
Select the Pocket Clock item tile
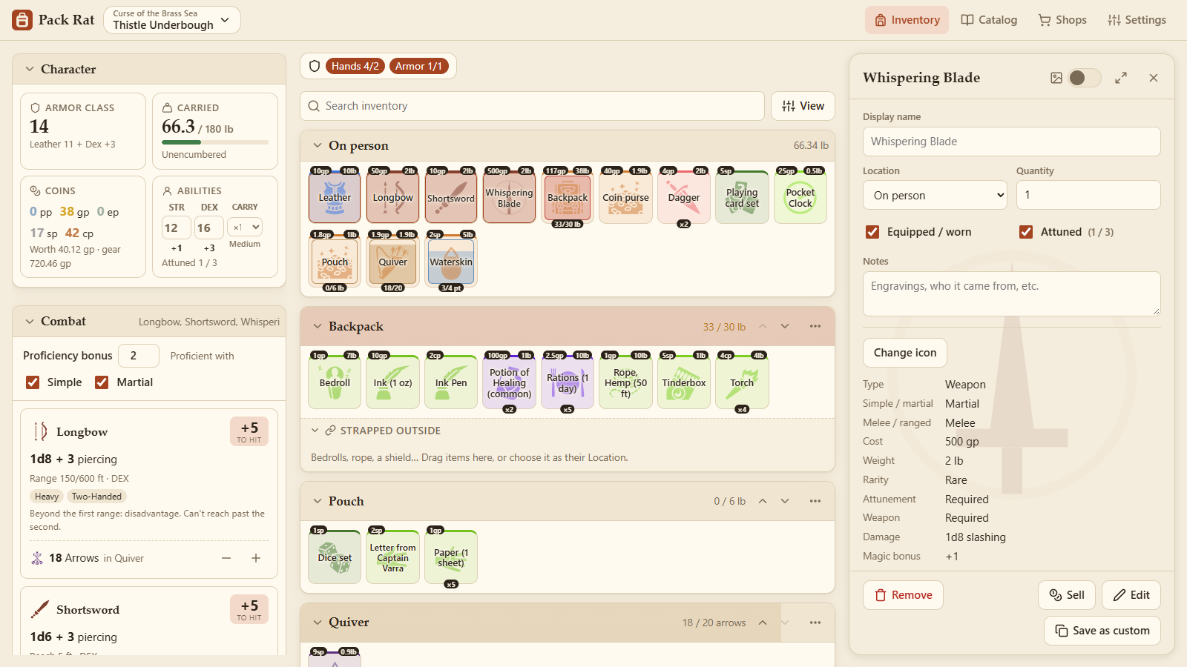coord(800,197)
